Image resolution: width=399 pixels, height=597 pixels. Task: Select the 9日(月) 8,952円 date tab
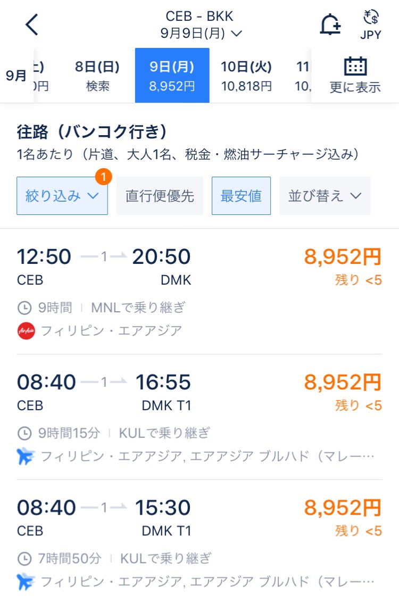[x=172, y=75]
